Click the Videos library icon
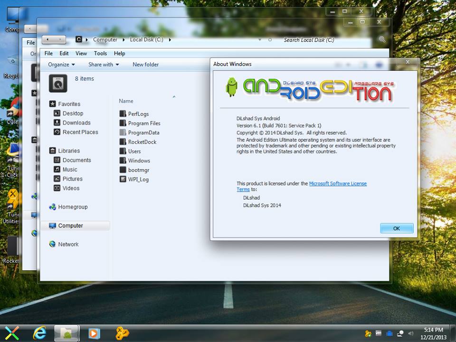The image size is (456, 342). click(x=57, y=188)
